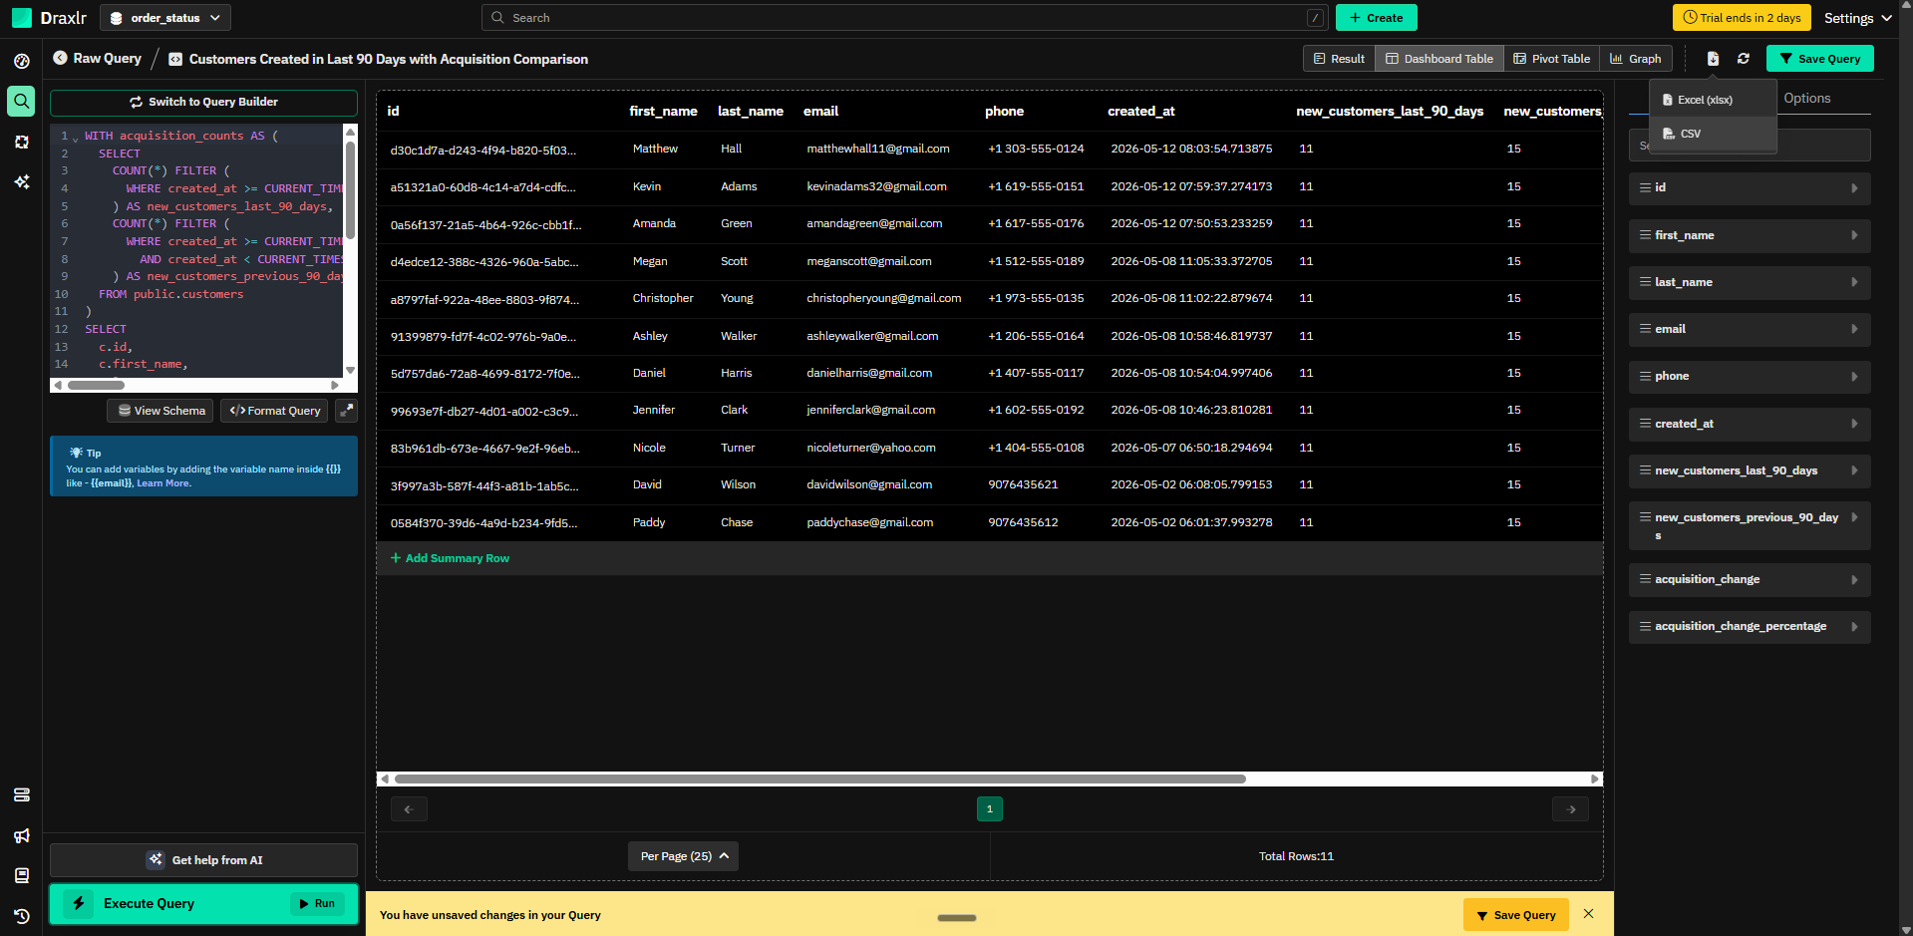Viewport: 1913px width, 936px height.
Task: Expand the last_name column options
Action: [1854, 282]
